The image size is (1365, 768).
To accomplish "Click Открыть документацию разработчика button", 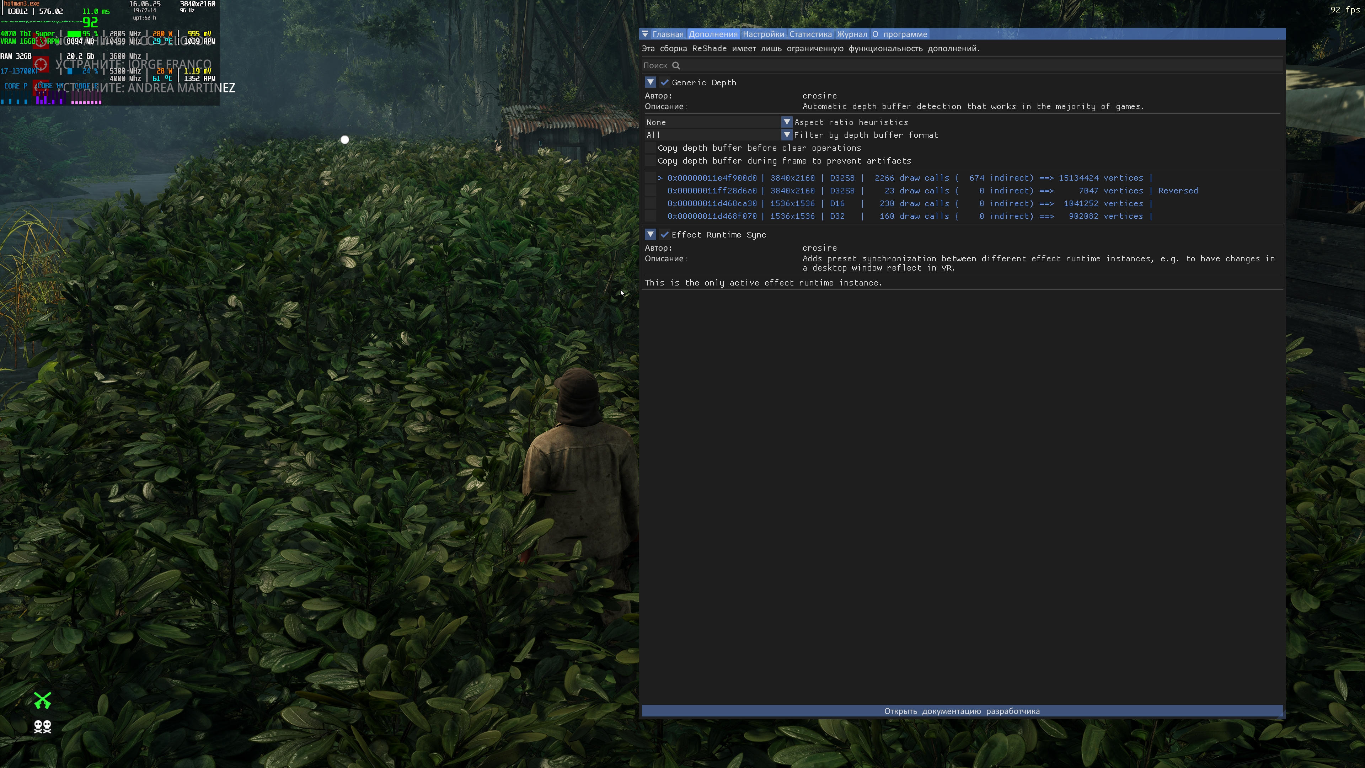I will click(x=962, y=711).
